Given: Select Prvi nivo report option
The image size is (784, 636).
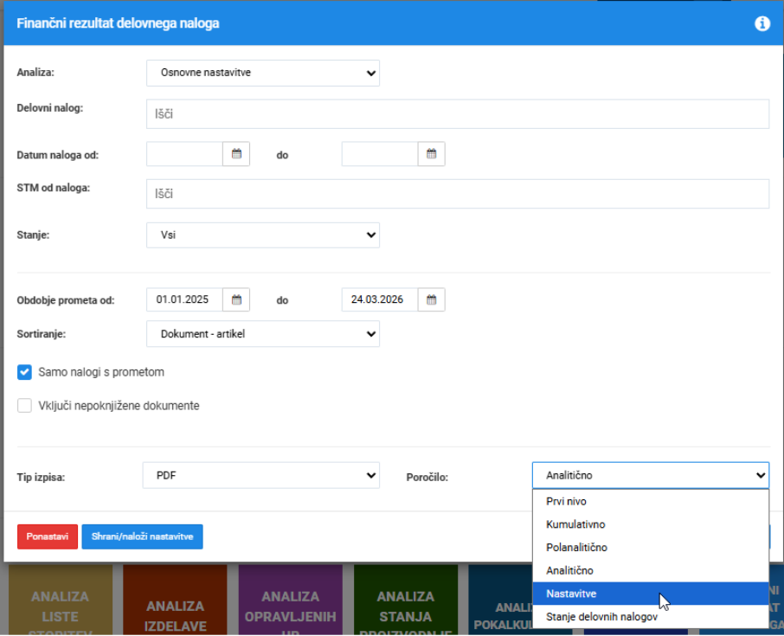Looking at the screenshot, I should (651, 502).
